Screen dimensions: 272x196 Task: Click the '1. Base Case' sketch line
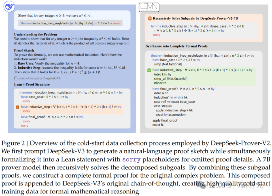coord(47,63)
